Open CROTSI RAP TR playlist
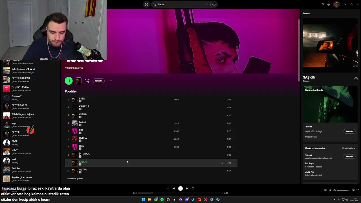 (30, 107)
